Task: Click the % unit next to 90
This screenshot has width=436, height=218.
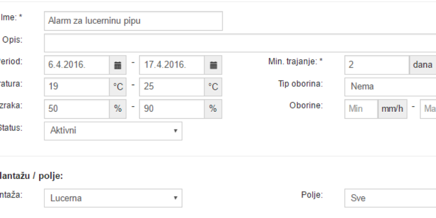Action: [x=213, y=109]
